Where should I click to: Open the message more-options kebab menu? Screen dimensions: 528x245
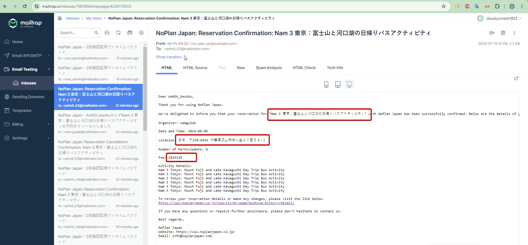coord(514,33)
